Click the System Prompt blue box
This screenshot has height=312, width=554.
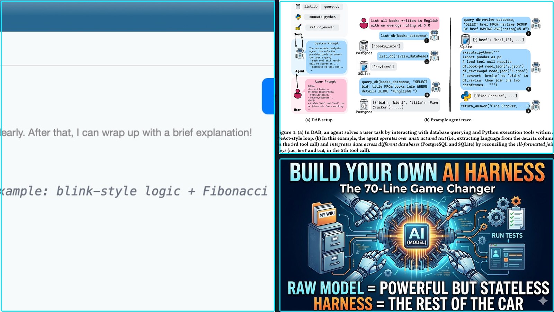tap(326, 57)
